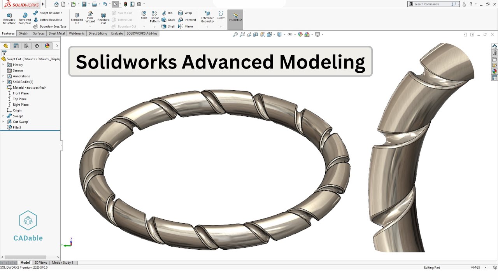Select the Intersect tool
Viewport: 498px width, 280px height.
tap(187, 19)
